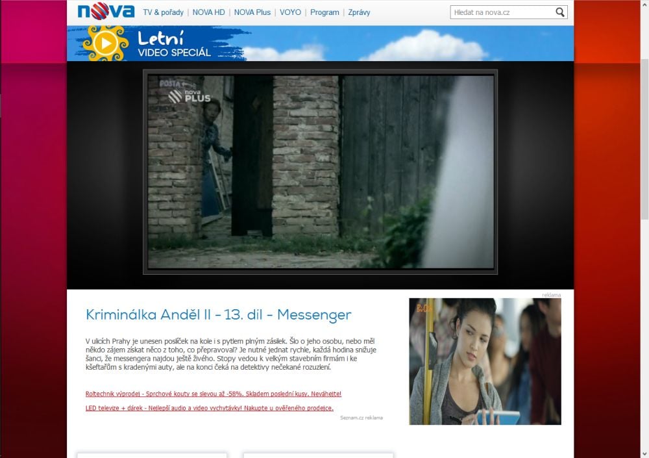649x458 pixels.
Task: Click the nova PLUS watermark in video
Action: [190, 96]
